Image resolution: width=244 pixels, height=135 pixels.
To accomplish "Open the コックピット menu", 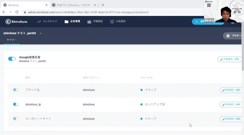I will pos(47,21).
